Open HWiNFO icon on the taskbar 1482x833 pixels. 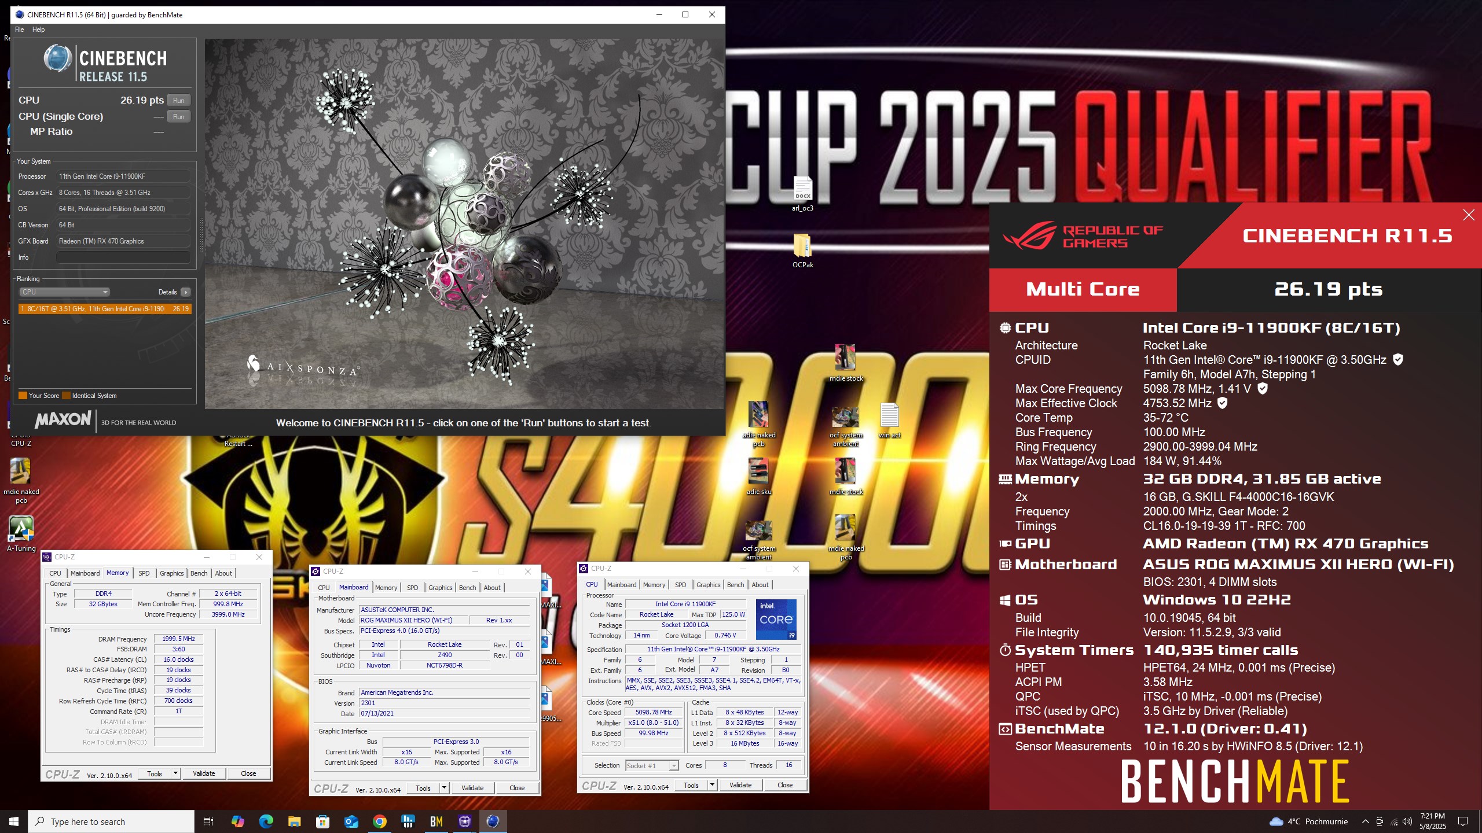coord(408,821)
